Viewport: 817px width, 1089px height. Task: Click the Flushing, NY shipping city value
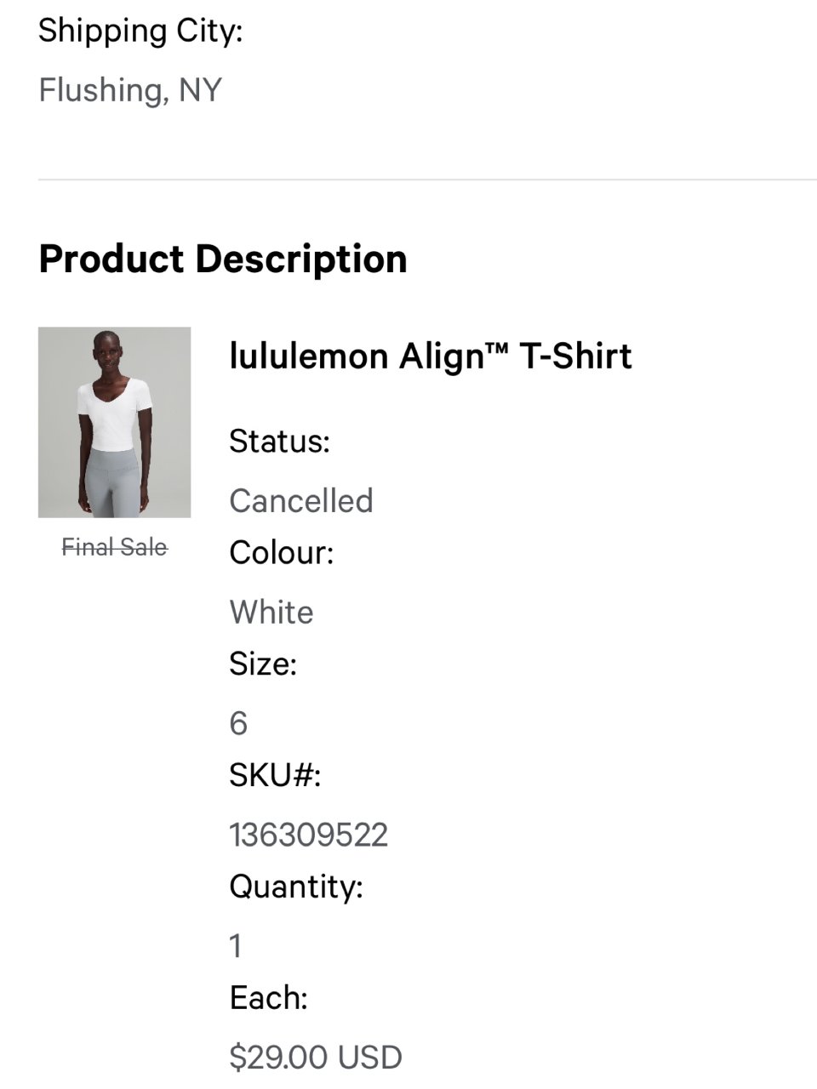(130, 90)
